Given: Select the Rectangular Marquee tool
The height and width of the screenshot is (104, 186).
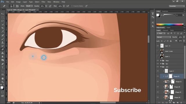Looking at the screenshot, I should 3,17.
